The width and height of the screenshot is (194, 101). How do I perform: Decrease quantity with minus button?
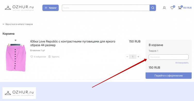click(127, 57)
